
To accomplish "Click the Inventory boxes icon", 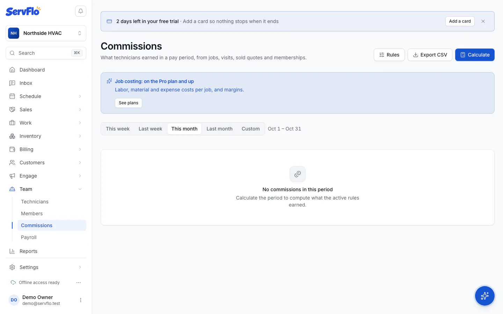I will [x=12, y=136].
